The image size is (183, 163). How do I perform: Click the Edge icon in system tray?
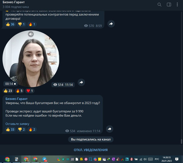59,159
